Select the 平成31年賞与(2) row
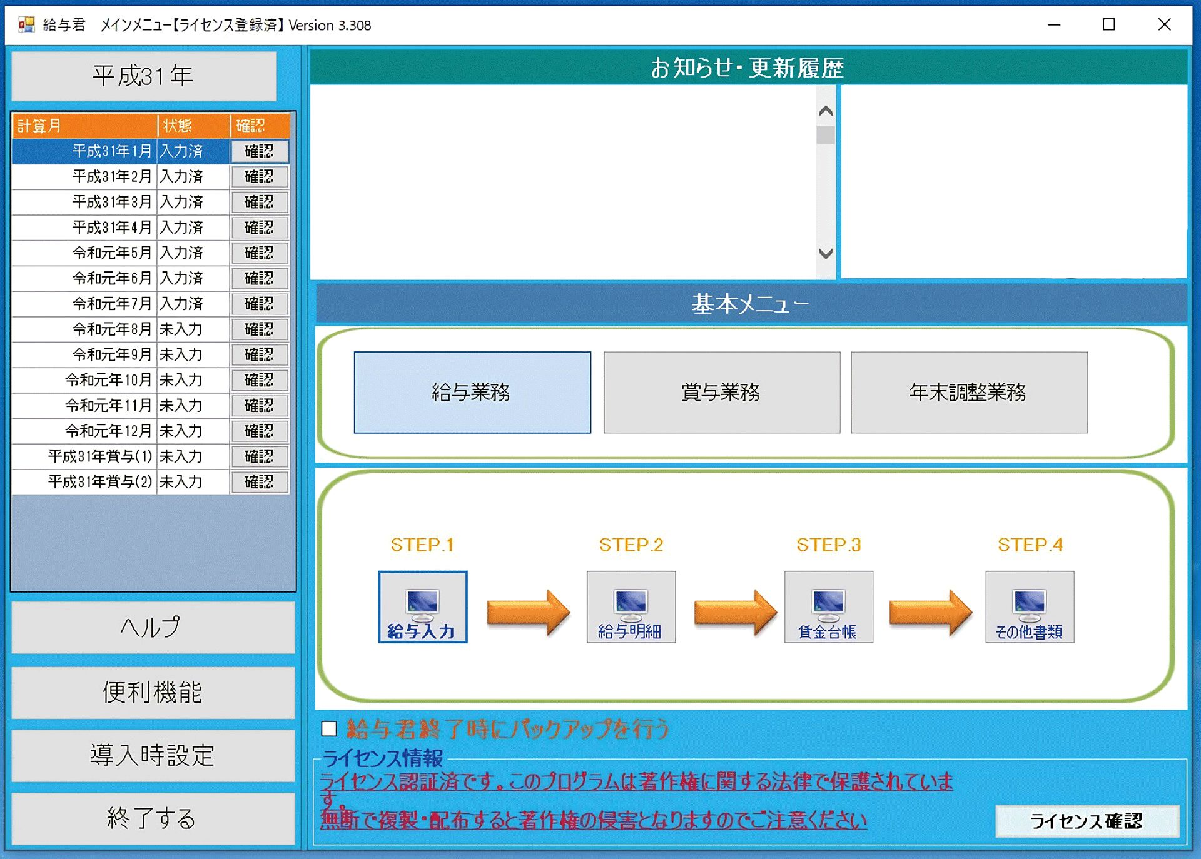 pos(151,481)
